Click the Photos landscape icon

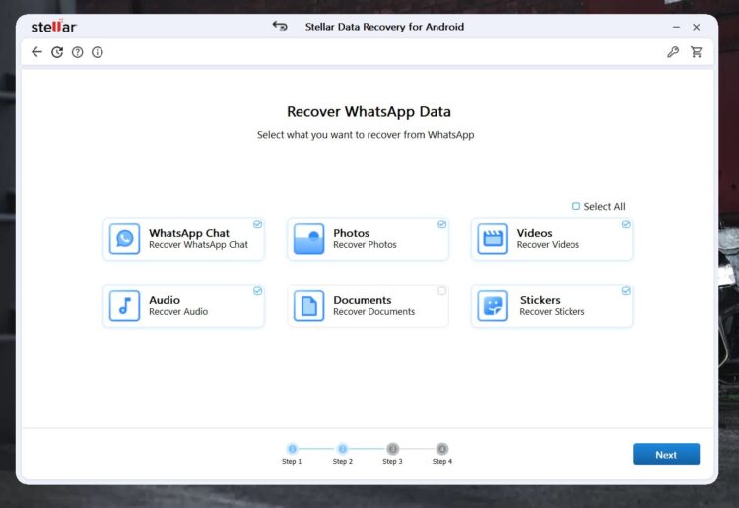308,238
